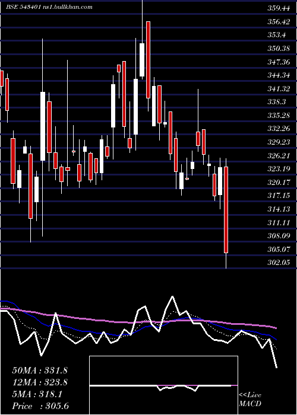Click the 326.21 price axis label
Screen dimensions: 297x415
(279, 155)
